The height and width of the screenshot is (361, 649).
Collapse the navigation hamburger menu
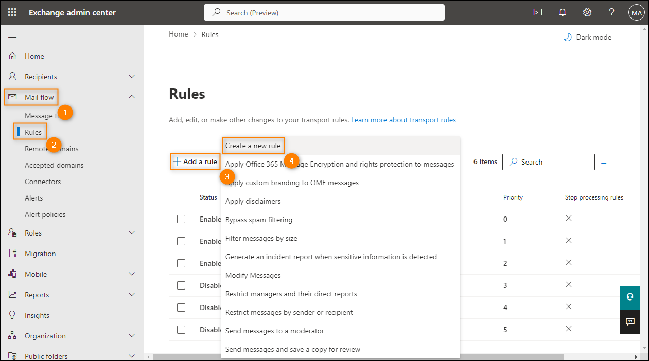pos(12,35)
